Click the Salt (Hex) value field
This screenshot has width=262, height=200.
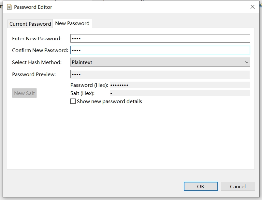[x=180, y=93]
